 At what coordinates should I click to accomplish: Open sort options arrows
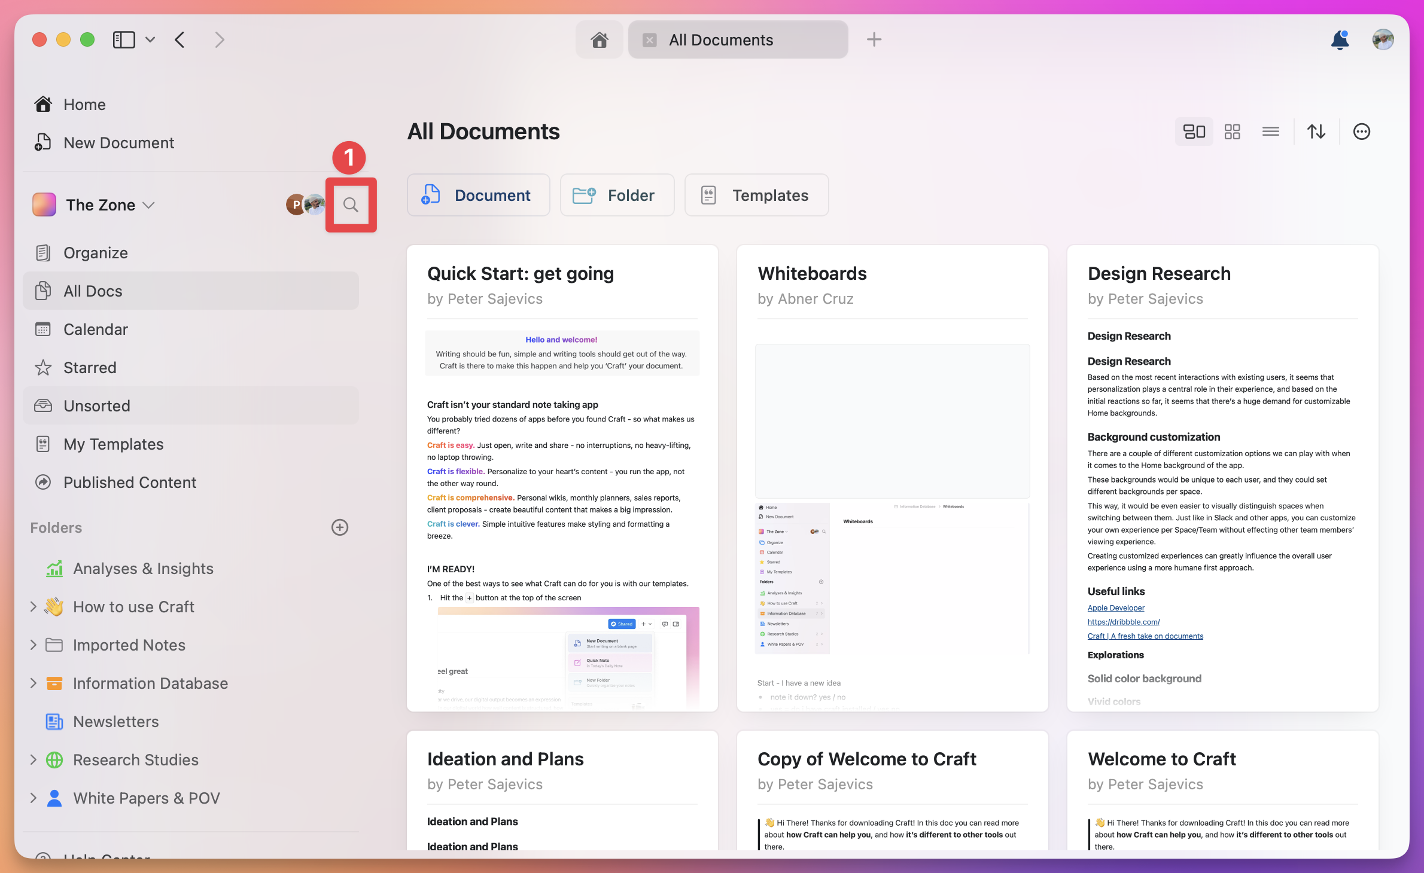click(x=1316, y=132)
